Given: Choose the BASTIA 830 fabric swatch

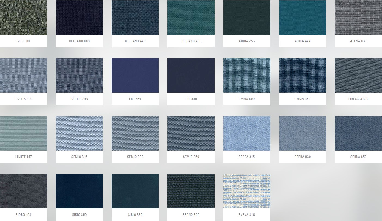Looking at the screenshot, I should click(23, 75).
